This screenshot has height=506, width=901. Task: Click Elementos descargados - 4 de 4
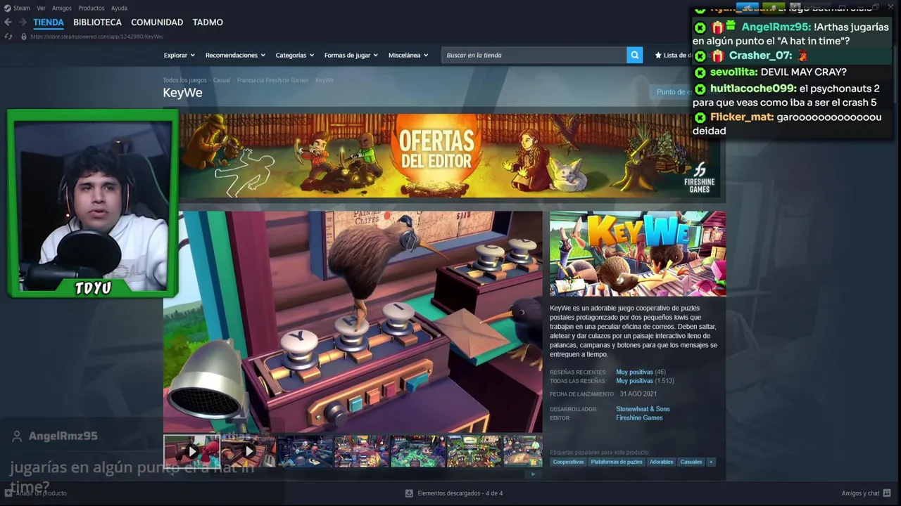(x=460, y=493)
